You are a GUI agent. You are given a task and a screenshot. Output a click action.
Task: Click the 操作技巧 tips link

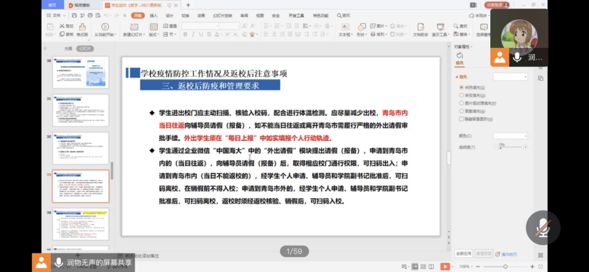pos(508,254)
